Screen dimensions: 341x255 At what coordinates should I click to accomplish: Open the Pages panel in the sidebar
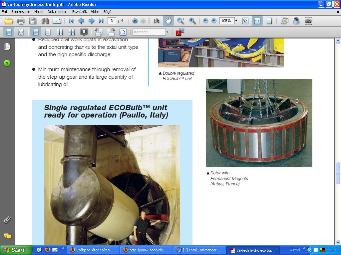[x=7, y=46]
